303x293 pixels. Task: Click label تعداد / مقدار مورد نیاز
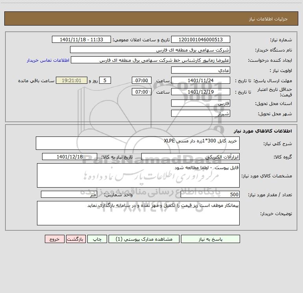[270, 195]
